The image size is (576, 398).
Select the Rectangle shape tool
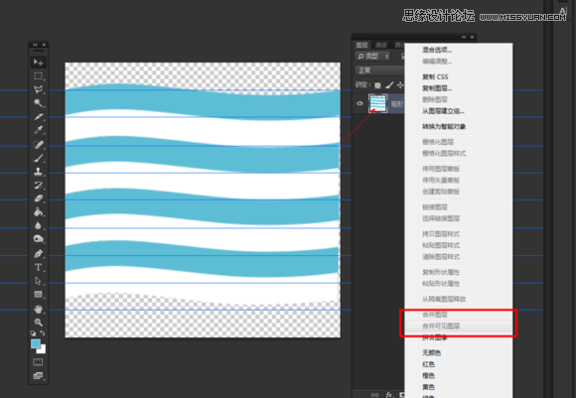[38, 295]
